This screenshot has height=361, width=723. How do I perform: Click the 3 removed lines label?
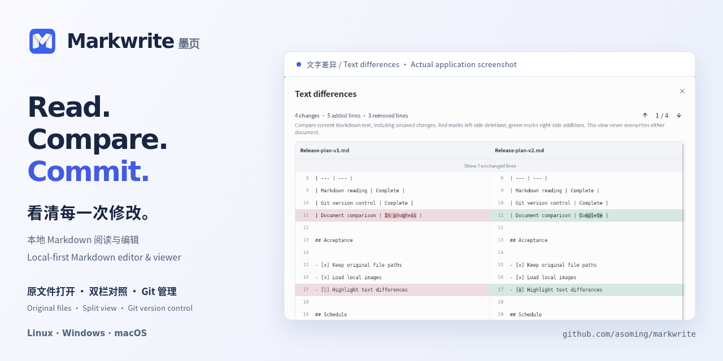pos(388,116)
